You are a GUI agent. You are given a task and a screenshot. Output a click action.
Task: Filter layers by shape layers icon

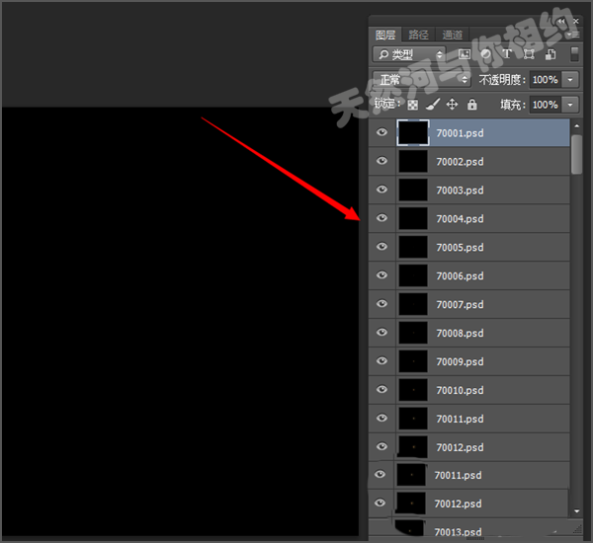[x=529, y=54]
